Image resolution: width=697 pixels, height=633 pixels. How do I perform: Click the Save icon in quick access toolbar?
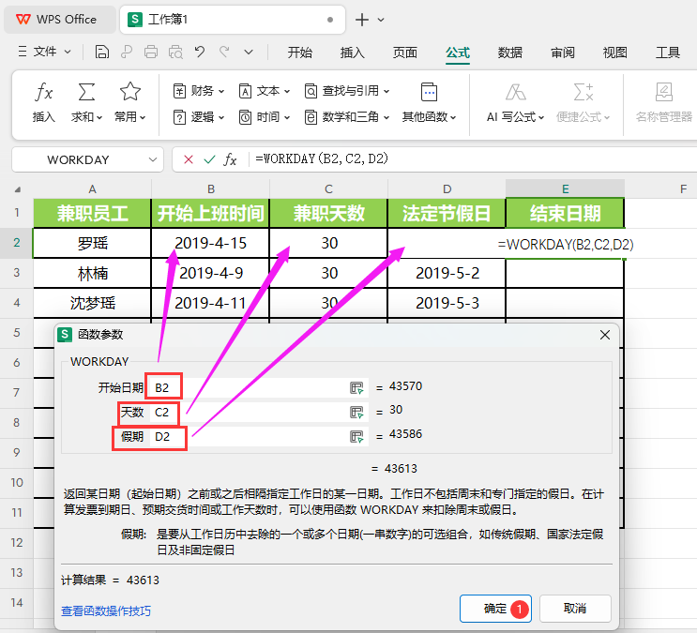102,52
